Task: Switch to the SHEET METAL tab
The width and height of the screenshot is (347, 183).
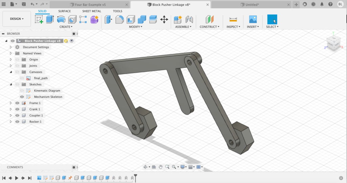Action: (91, 11)
